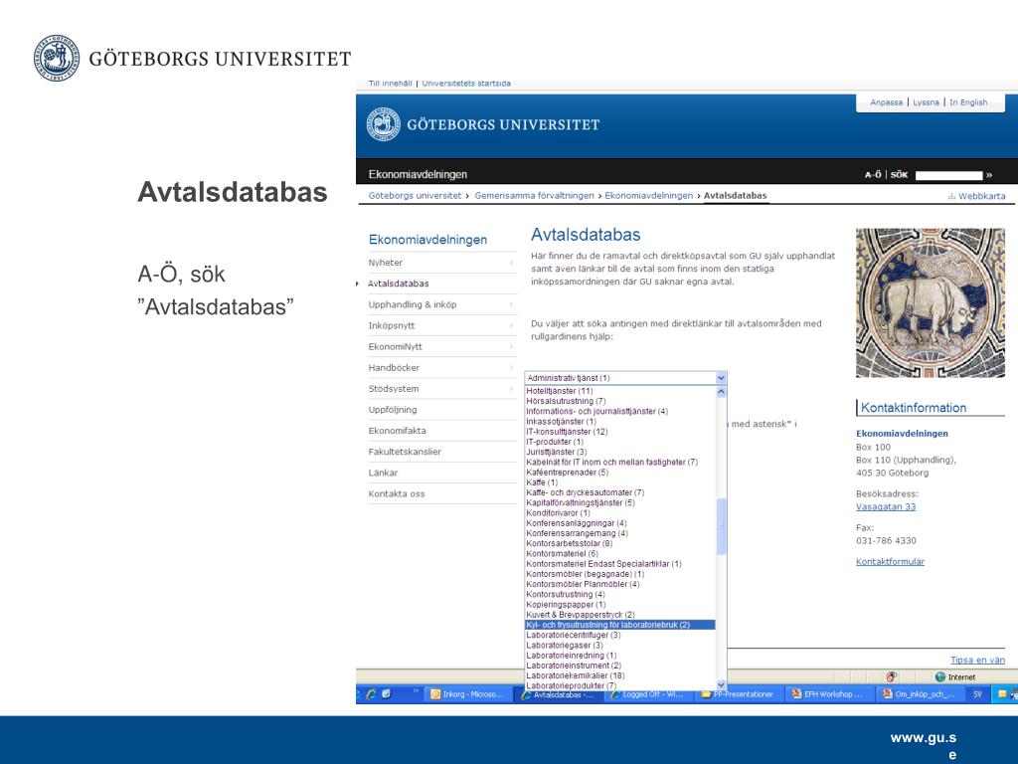Click Till innehåll skip link
The width and height of the screenshot is (1018, 764).
coord(390,84)
